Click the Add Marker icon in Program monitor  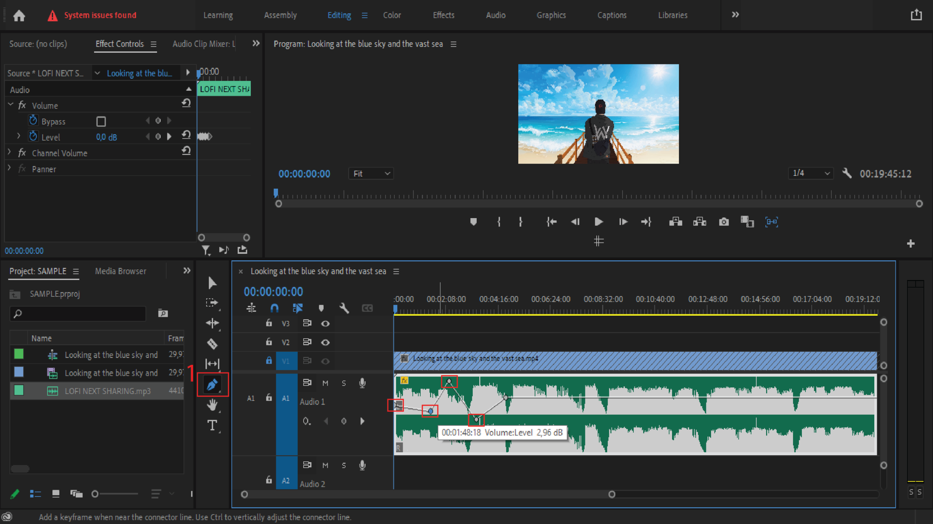point(473,222)
